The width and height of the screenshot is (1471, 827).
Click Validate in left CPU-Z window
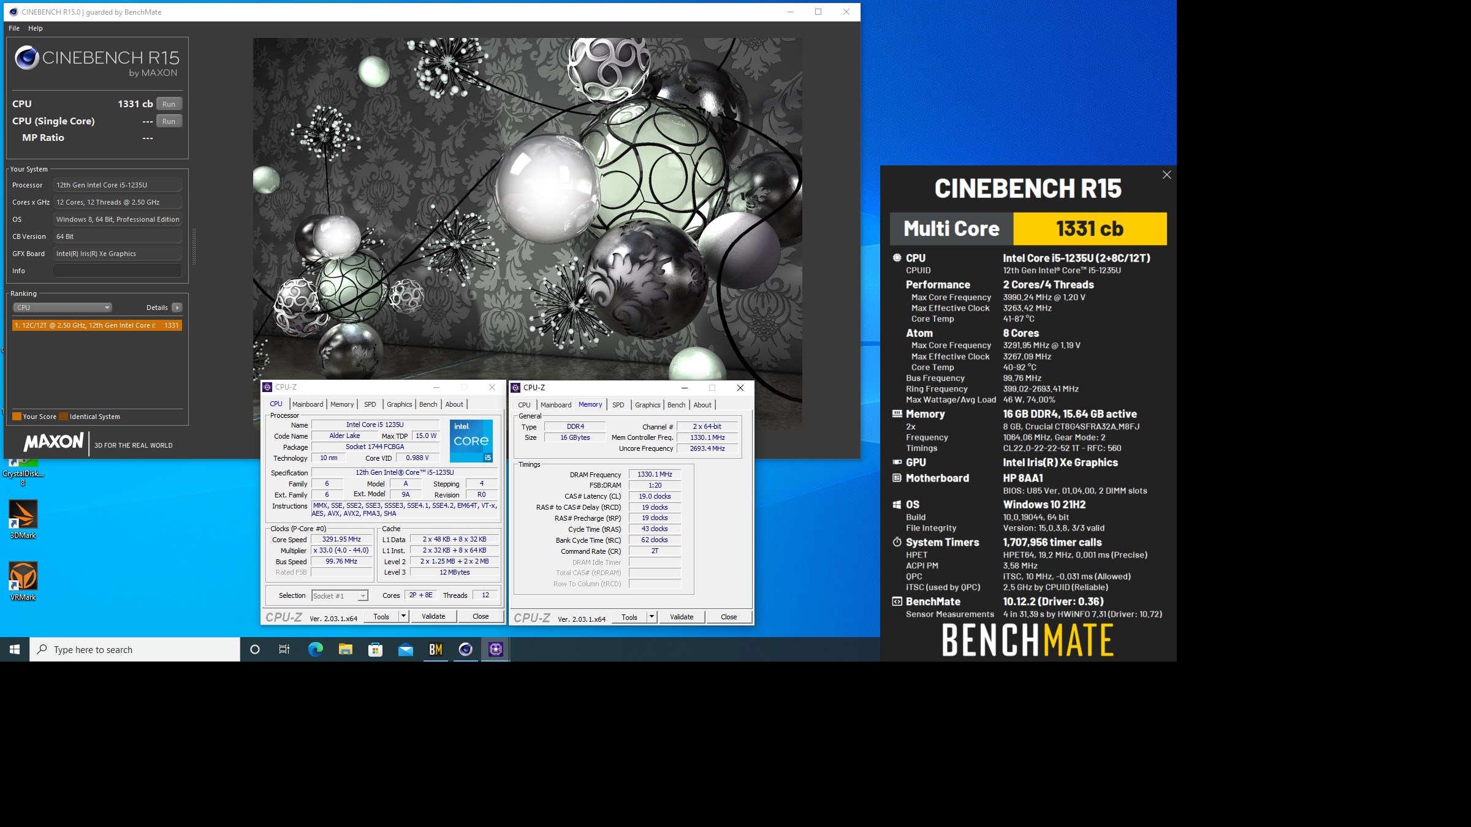click(433, 617)
